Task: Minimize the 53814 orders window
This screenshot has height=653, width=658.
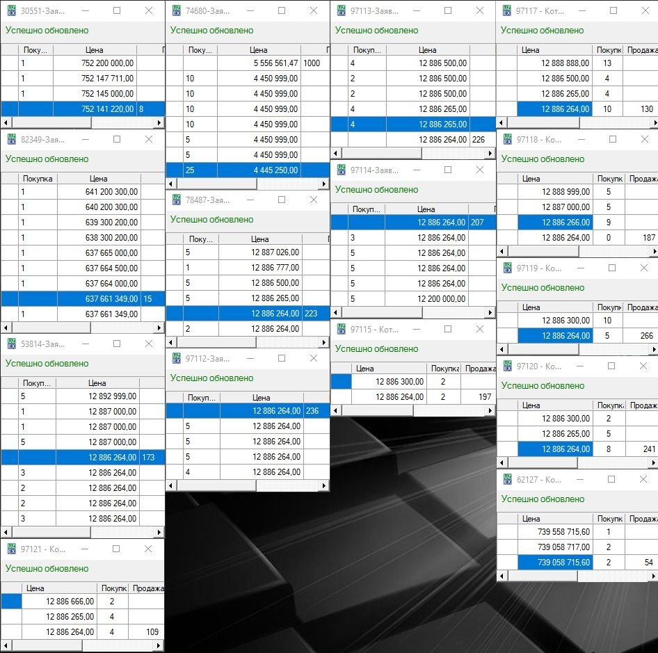Action: (85, 344)
